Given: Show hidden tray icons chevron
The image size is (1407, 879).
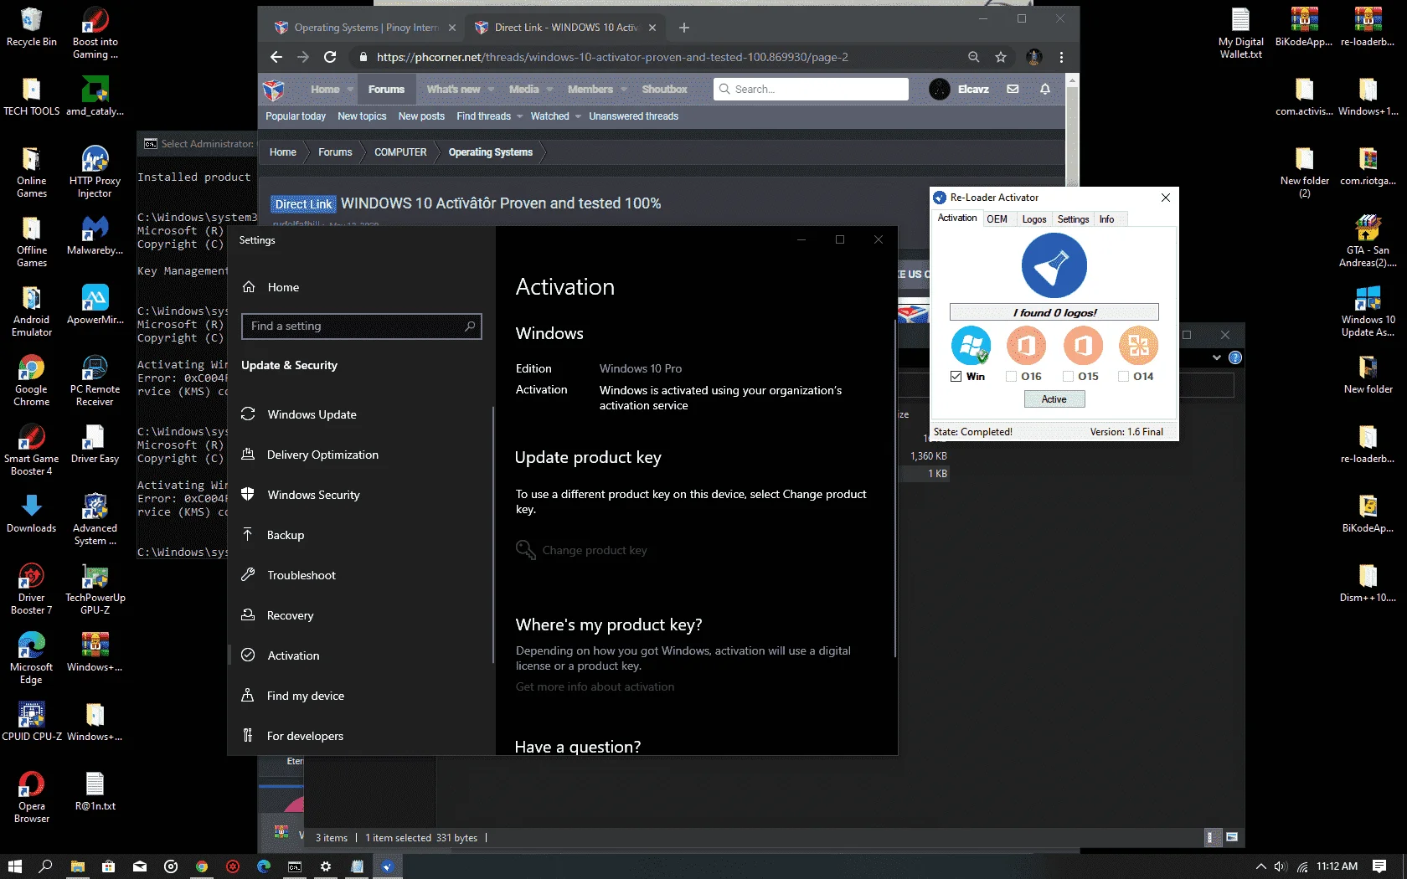Looking at the screenshot, I should pyautogui.click(x=1260, y=866).
